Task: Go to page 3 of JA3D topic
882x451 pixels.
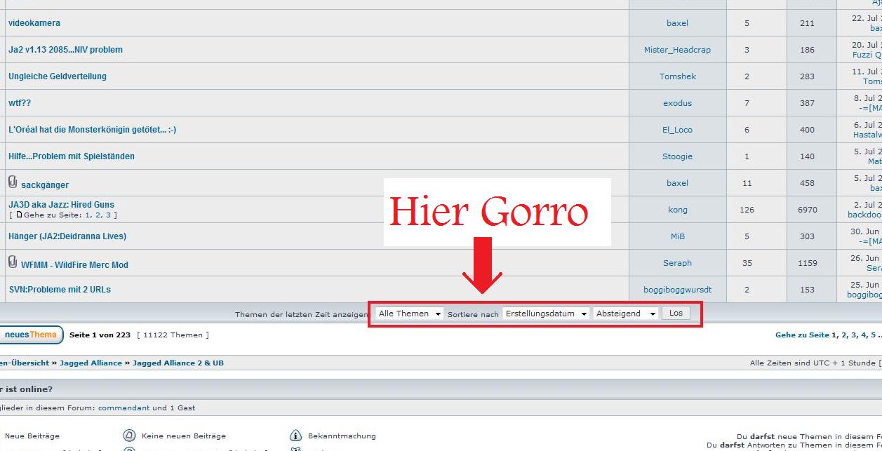Action: point(108,215)
